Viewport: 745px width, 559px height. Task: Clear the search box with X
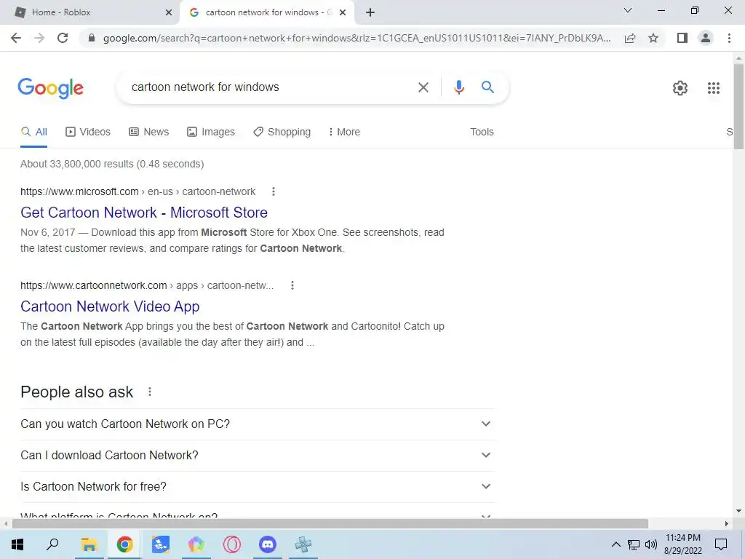click(423, 87)
